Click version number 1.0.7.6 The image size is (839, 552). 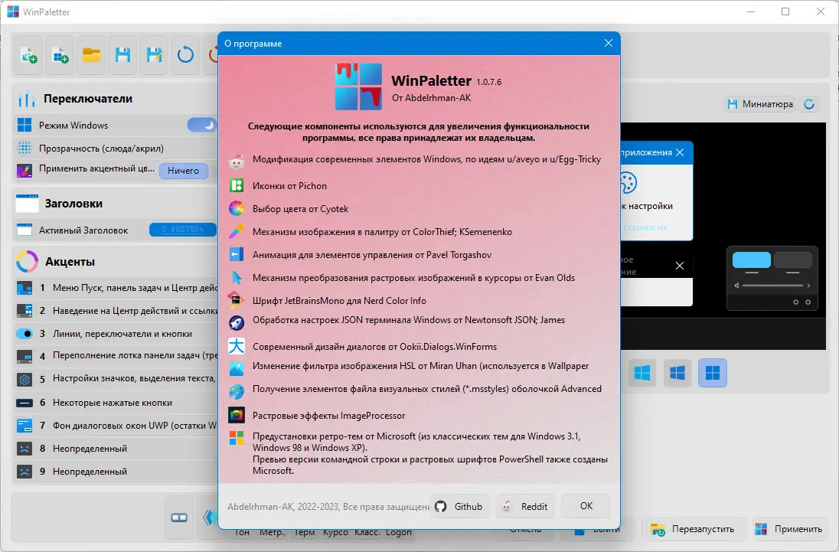point(489,83)
